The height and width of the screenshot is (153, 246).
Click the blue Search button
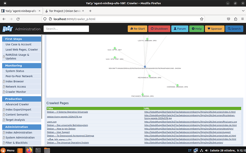point(234,29)
